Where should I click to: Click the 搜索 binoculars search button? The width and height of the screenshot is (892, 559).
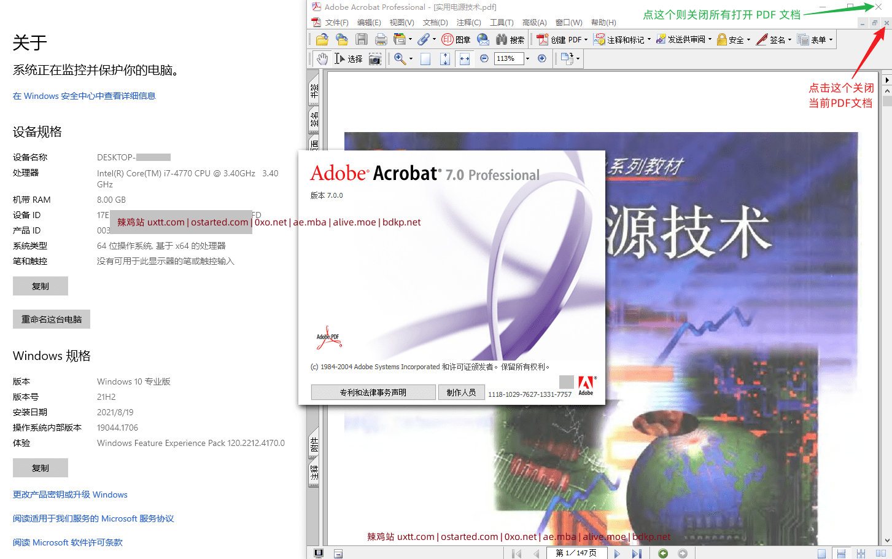(x=510, y=39)
